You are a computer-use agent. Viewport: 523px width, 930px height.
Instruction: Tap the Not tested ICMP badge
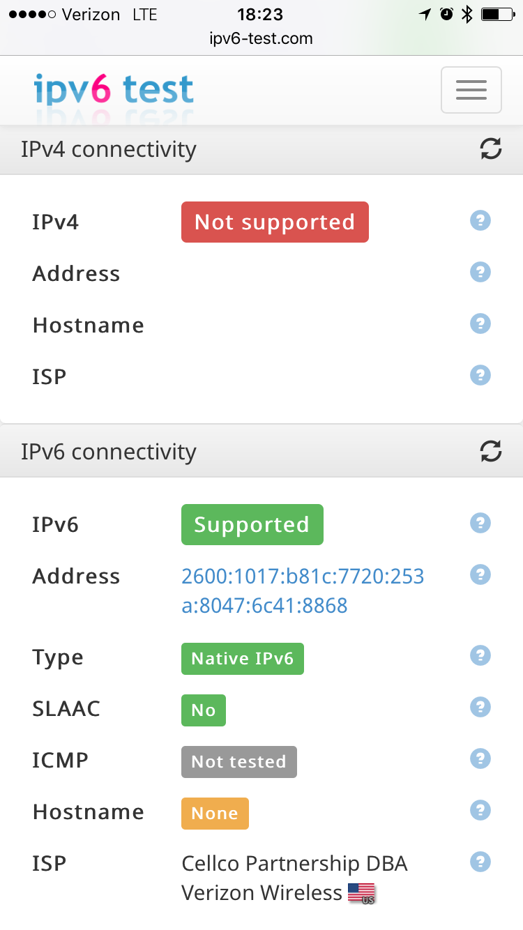point(239,762)
